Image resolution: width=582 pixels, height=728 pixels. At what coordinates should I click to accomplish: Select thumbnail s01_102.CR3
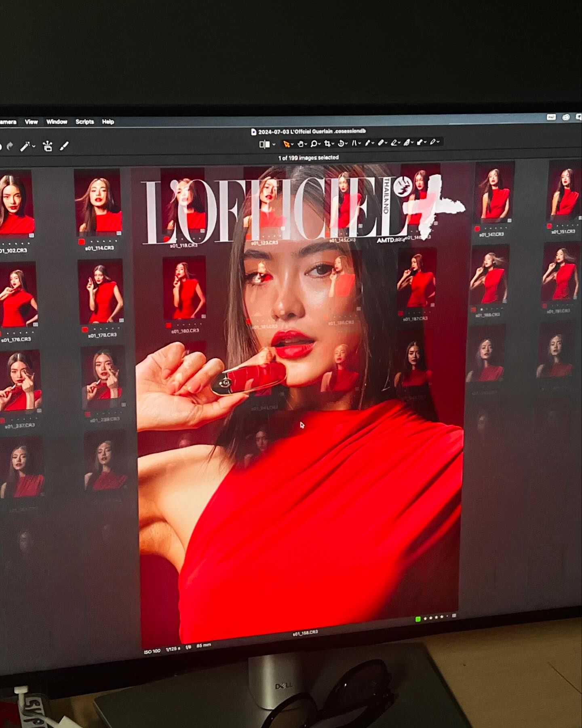[x=17, y=204]
